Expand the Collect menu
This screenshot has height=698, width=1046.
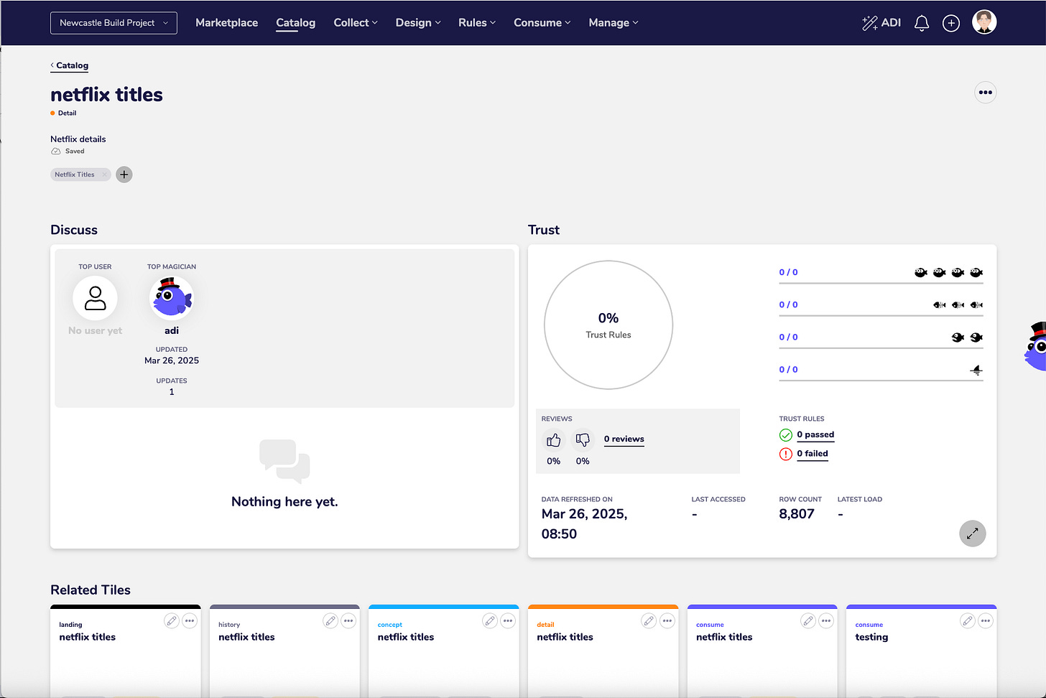356,23
